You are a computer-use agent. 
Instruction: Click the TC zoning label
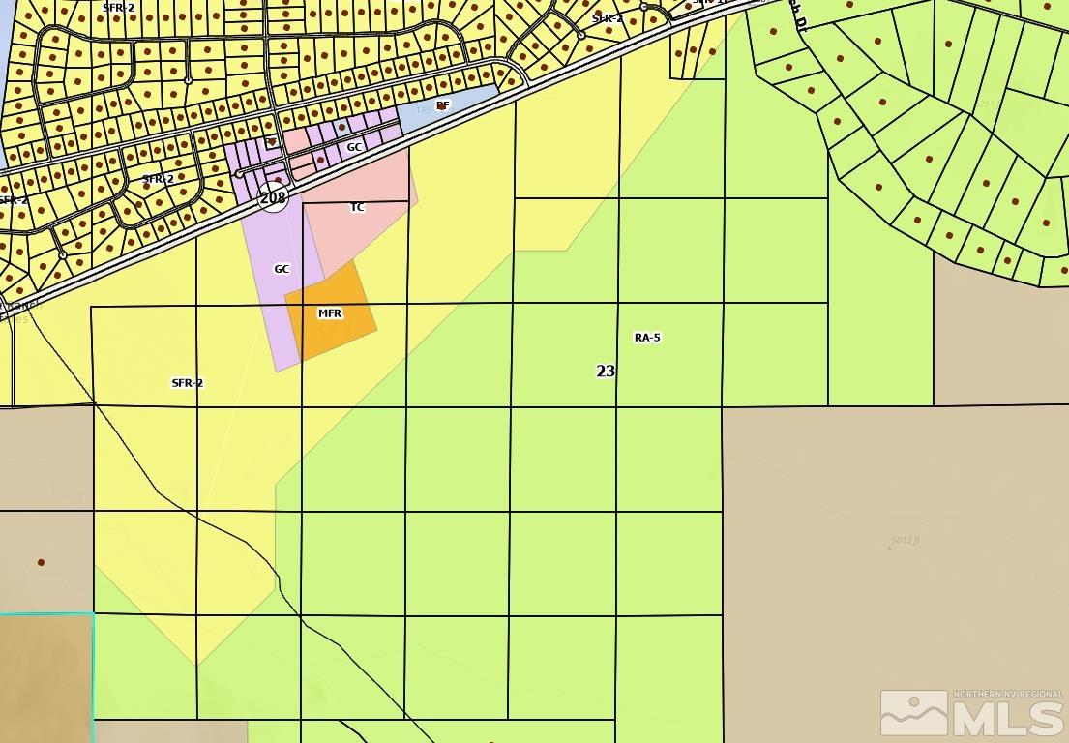(357, 208)
